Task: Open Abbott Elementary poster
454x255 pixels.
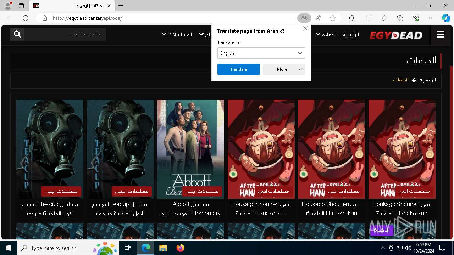Action: pyautogui.click(x=190, y=149)
